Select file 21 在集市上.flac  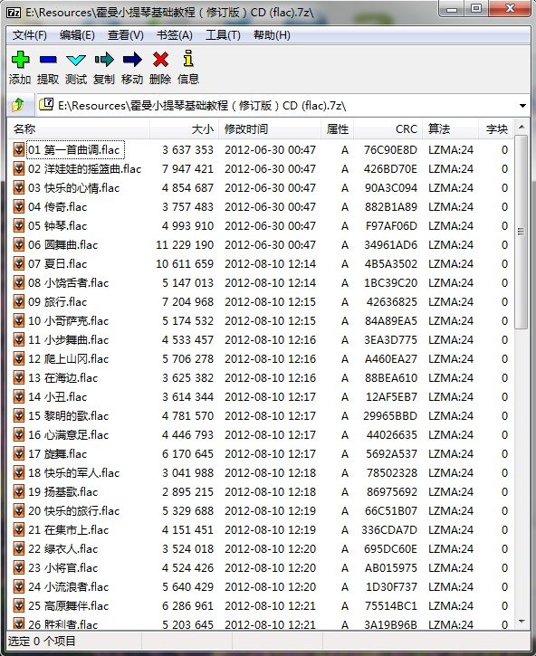click(68, 529)
